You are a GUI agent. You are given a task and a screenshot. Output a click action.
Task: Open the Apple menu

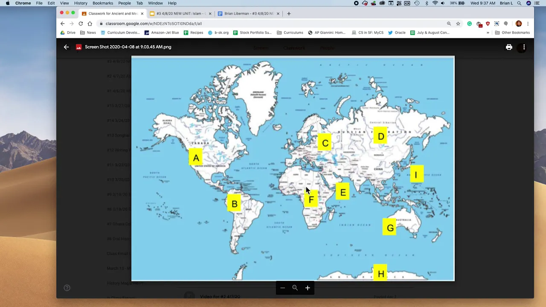[x=8, y=3]
